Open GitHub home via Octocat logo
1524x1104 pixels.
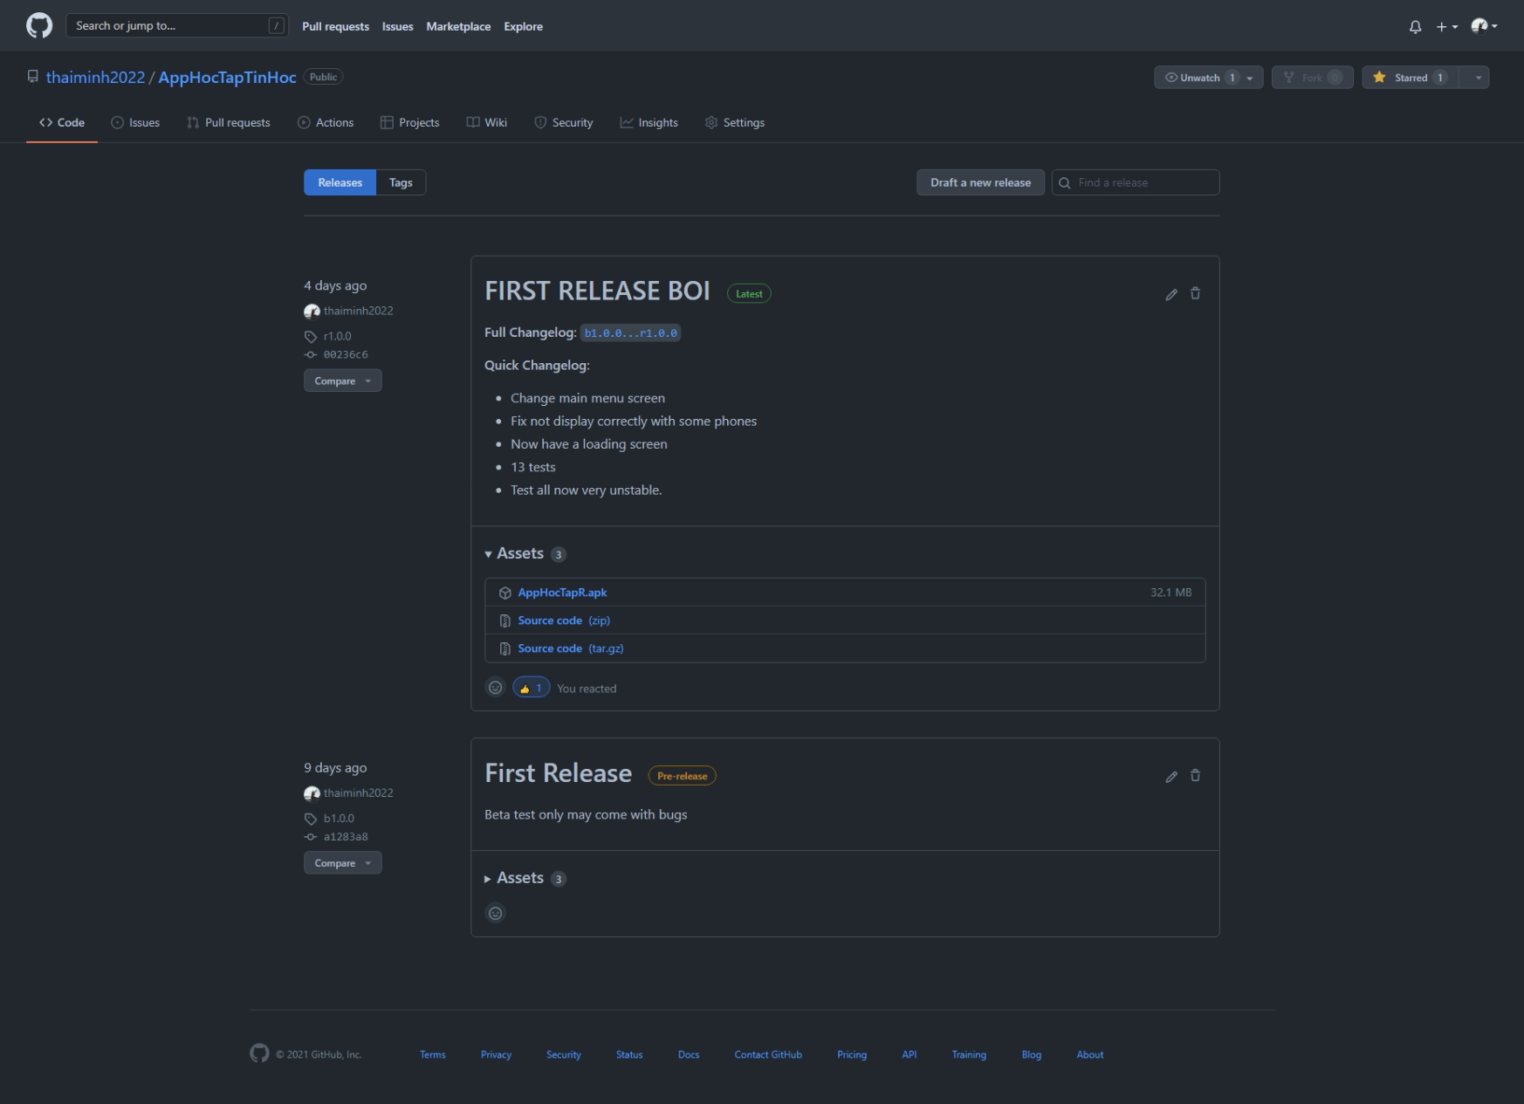tap(39, 25)
